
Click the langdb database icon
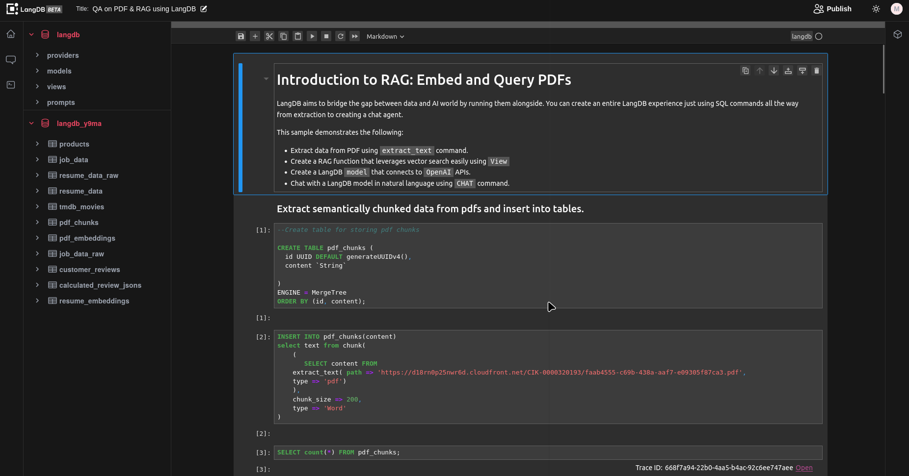click(45, 35)
